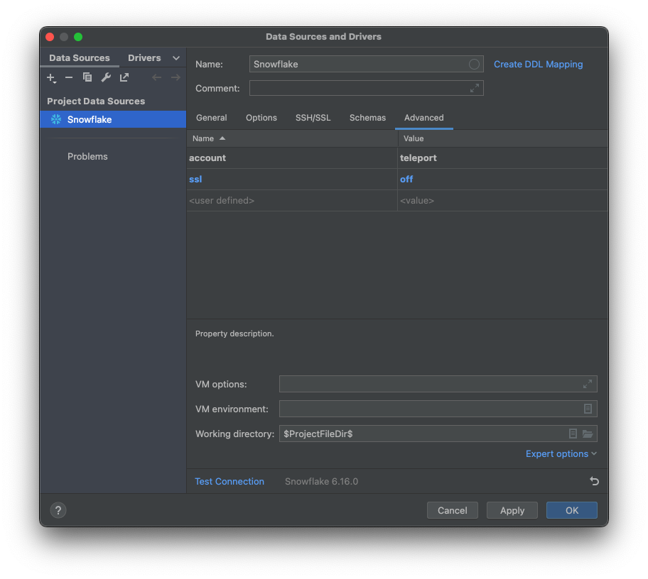Screen dimensions: 648x579
Task: Revert changes using the undo icon
Action: [594, 481]
